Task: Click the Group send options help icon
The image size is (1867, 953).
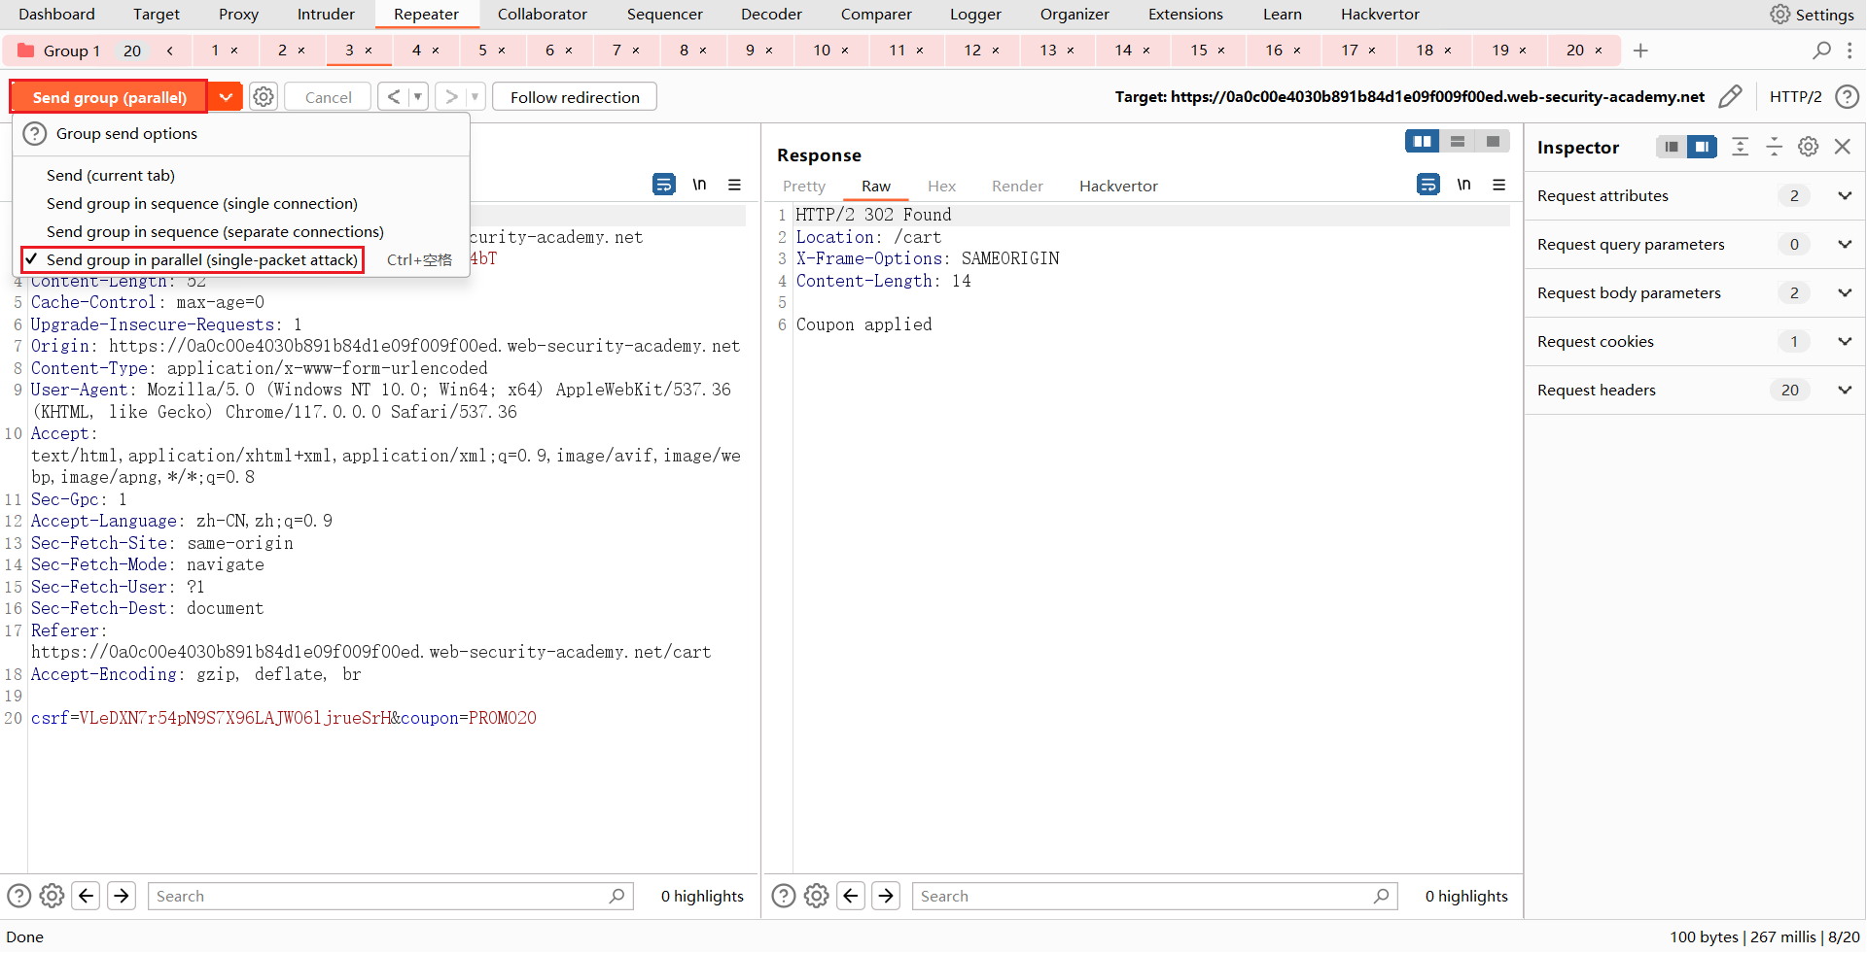Action: click(x=35, y=134)
